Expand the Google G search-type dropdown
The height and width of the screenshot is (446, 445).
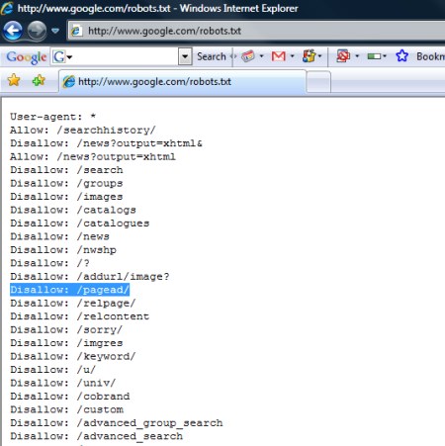click(62, 57)
